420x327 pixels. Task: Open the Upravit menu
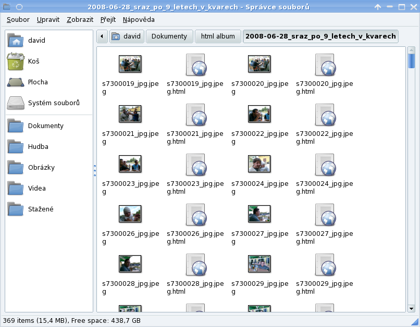pyautogui.click(x=48, y=20)
